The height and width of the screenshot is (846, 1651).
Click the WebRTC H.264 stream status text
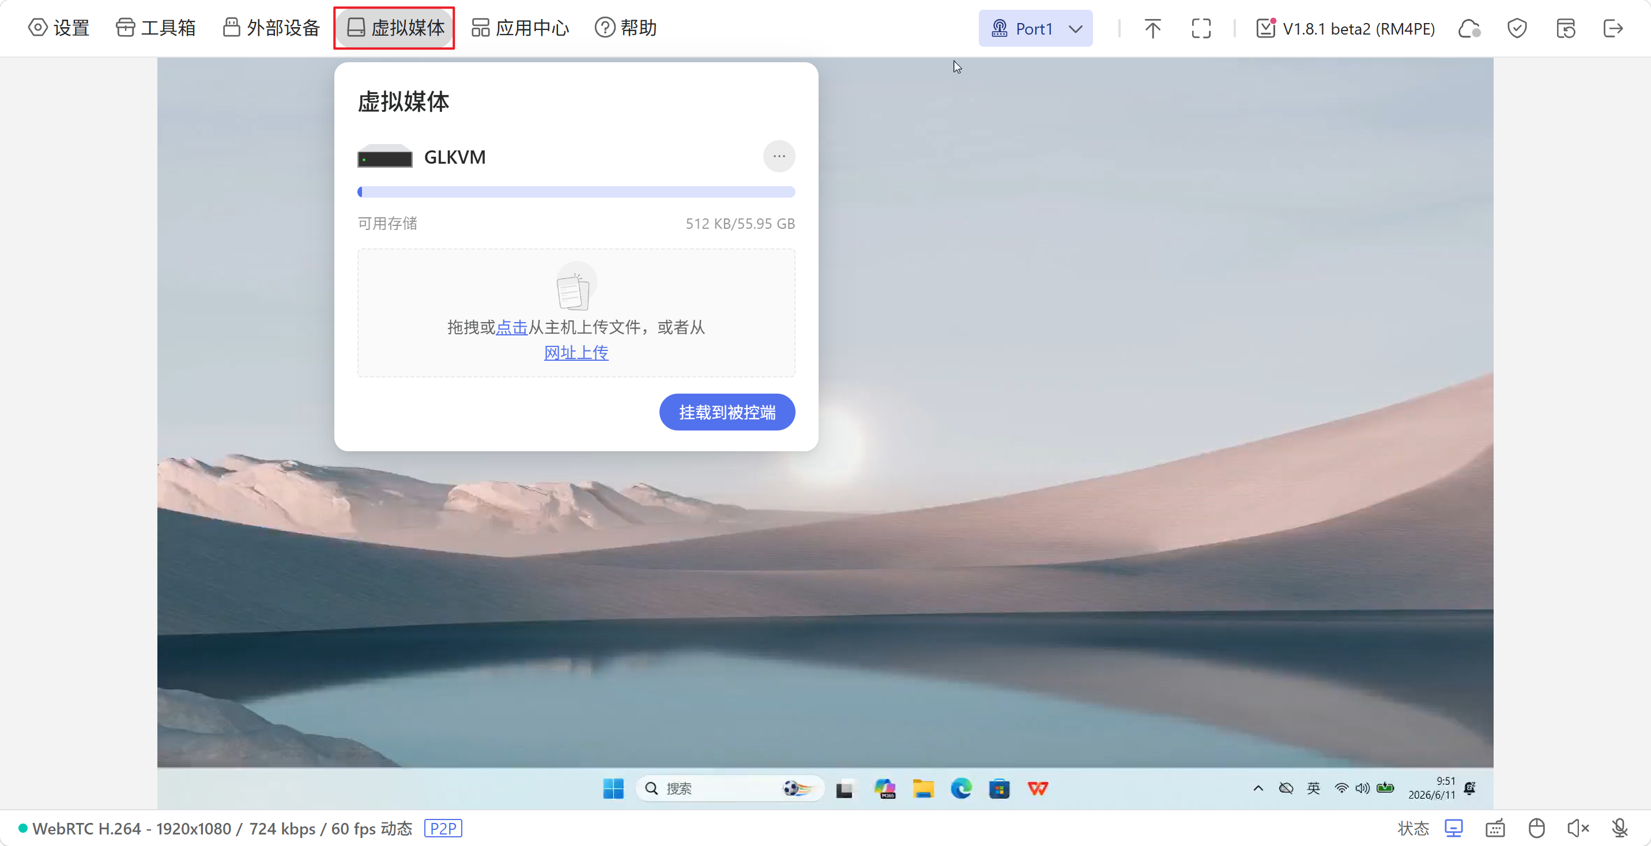click(222, 828)
